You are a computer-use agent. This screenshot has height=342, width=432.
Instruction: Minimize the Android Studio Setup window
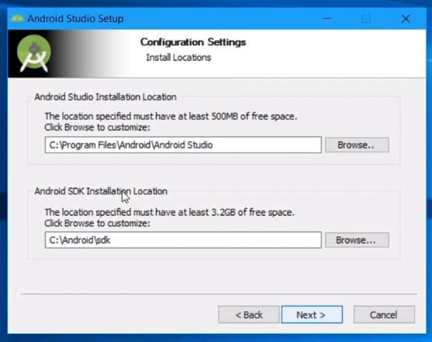click(326, 19)
